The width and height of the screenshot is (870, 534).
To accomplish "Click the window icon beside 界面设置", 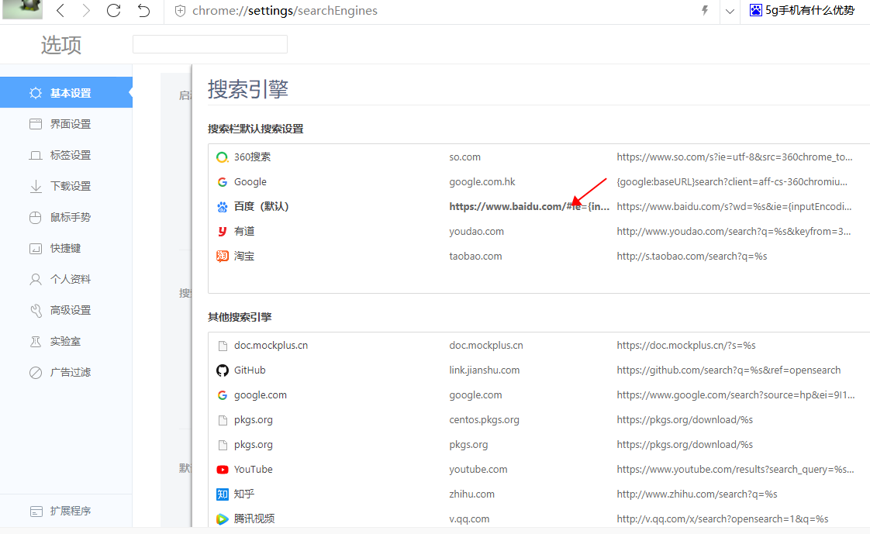I will click(36, 124).
